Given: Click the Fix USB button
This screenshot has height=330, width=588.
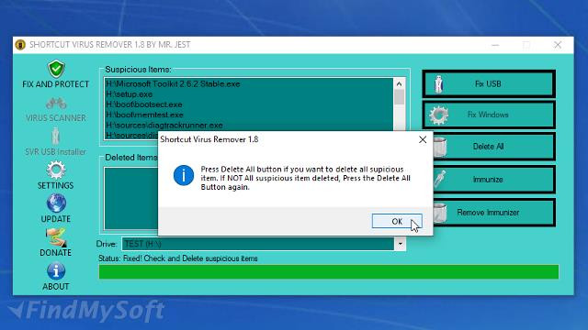Looking at the screenshot, I should coord(489,83).
